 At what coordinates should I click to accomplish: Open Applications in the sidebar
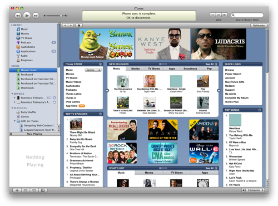(x=28, y=51)
